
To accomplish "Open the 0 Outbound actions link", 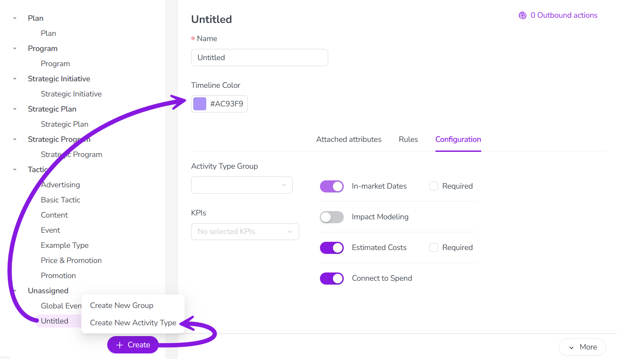I will click(558, 16).
